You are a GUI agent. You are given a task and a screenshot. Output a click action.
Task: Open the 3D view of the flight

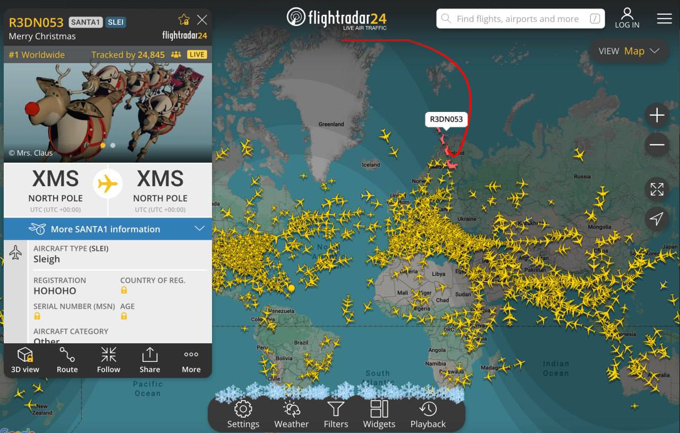(25, 360)
